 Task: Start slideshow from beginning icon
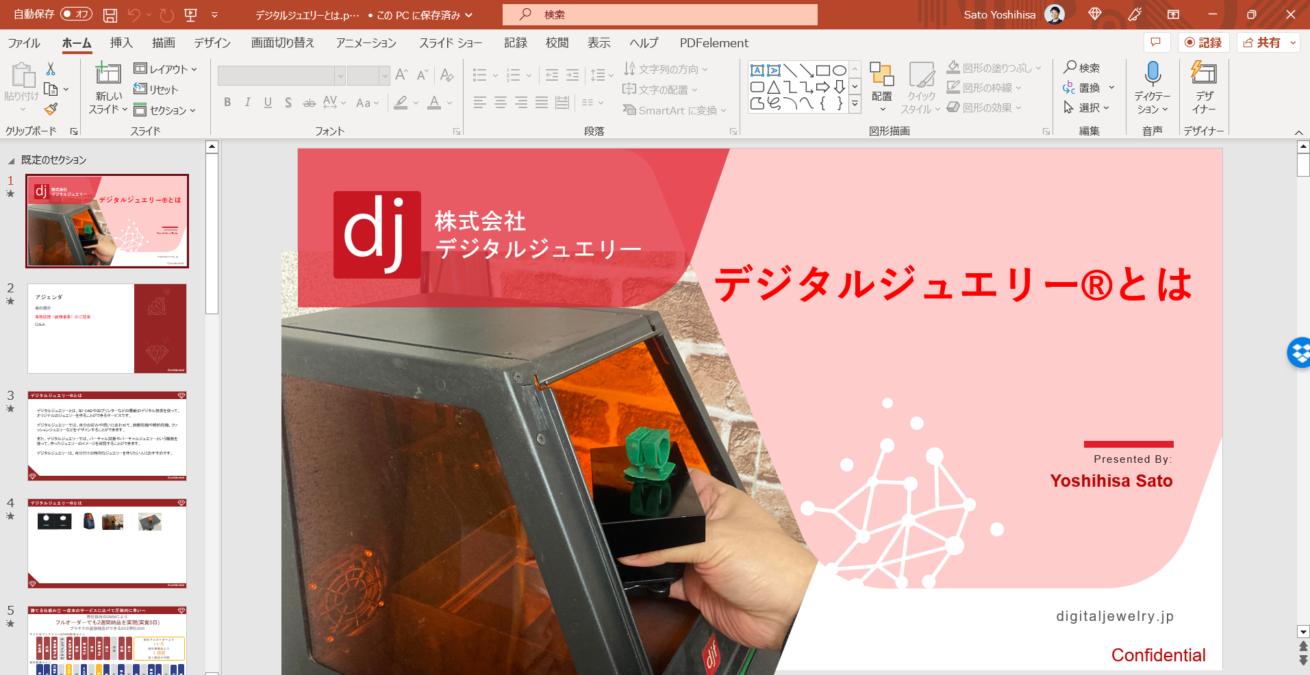(x=191, y=14)
